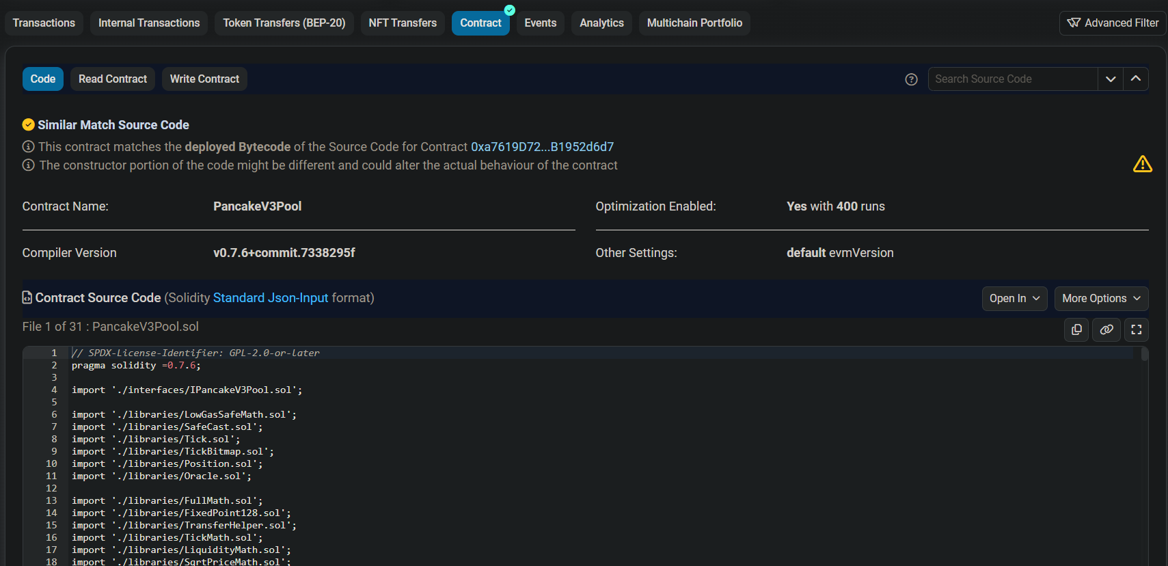Viewport: 1168px width, 566px height.
Task: Open the Token Transfers (BEP-20) tab
Action: click(x=284, y=23)
